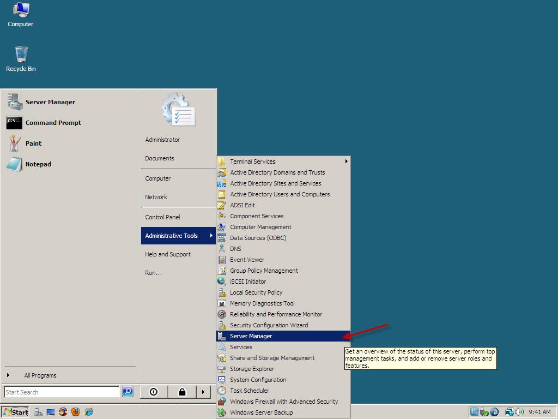
Task: Expand the Administrative Tools submenu arrow
Action: point(211,236)
